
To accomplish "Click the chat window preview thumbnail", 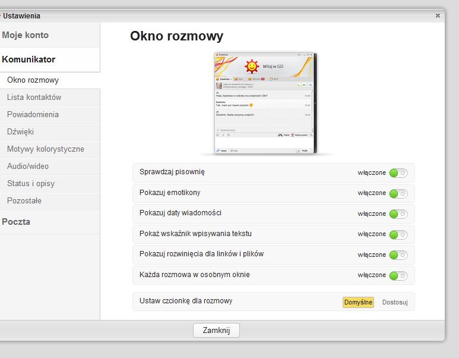I will [x=265, y=103].
